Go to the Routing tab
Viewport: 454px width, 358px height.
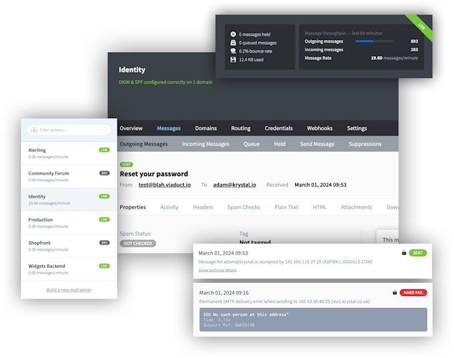point(240,128)
